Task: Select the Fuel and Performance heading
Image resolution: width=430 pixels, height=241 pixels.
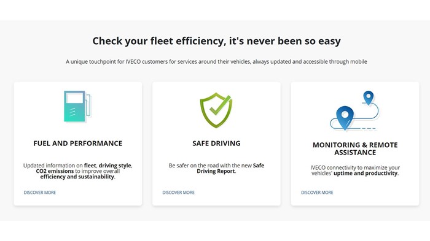Action: click(78, 143)
